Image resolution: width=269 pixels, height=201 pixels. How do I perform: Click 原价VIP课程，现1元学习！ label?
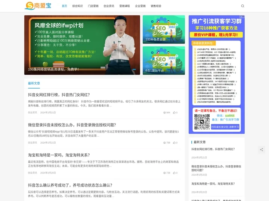[x=216, y=35]
